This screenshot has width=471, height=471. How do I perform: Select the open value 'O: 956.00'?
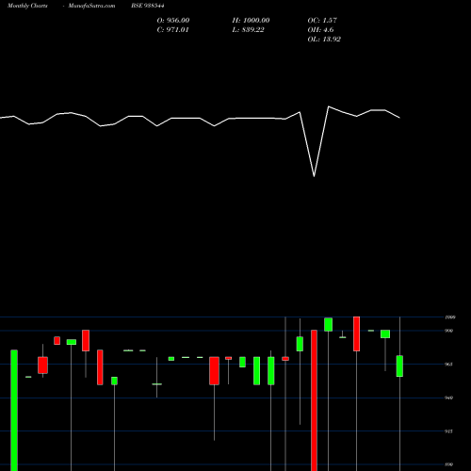(173, 21)
